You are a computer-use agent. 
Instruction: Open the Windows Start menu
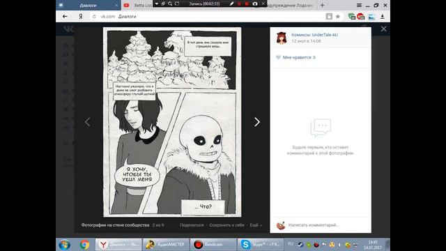tap(64, 245)
